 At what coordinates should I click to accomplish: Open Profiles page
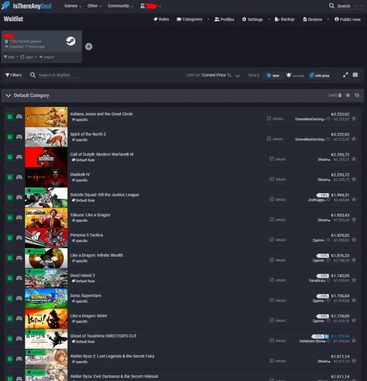pos(224,19)
